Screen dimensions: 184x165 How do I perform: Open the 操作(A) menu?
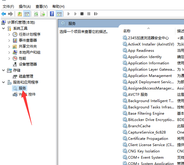pyautogui.click(x=25, y=7)
